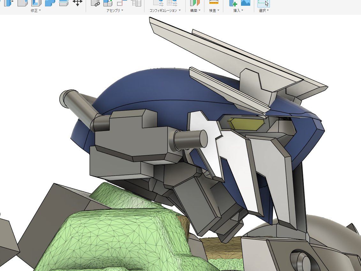Select the Fillet tool
The height and width of the screenshot is (271, 361).
coord(22,3)
